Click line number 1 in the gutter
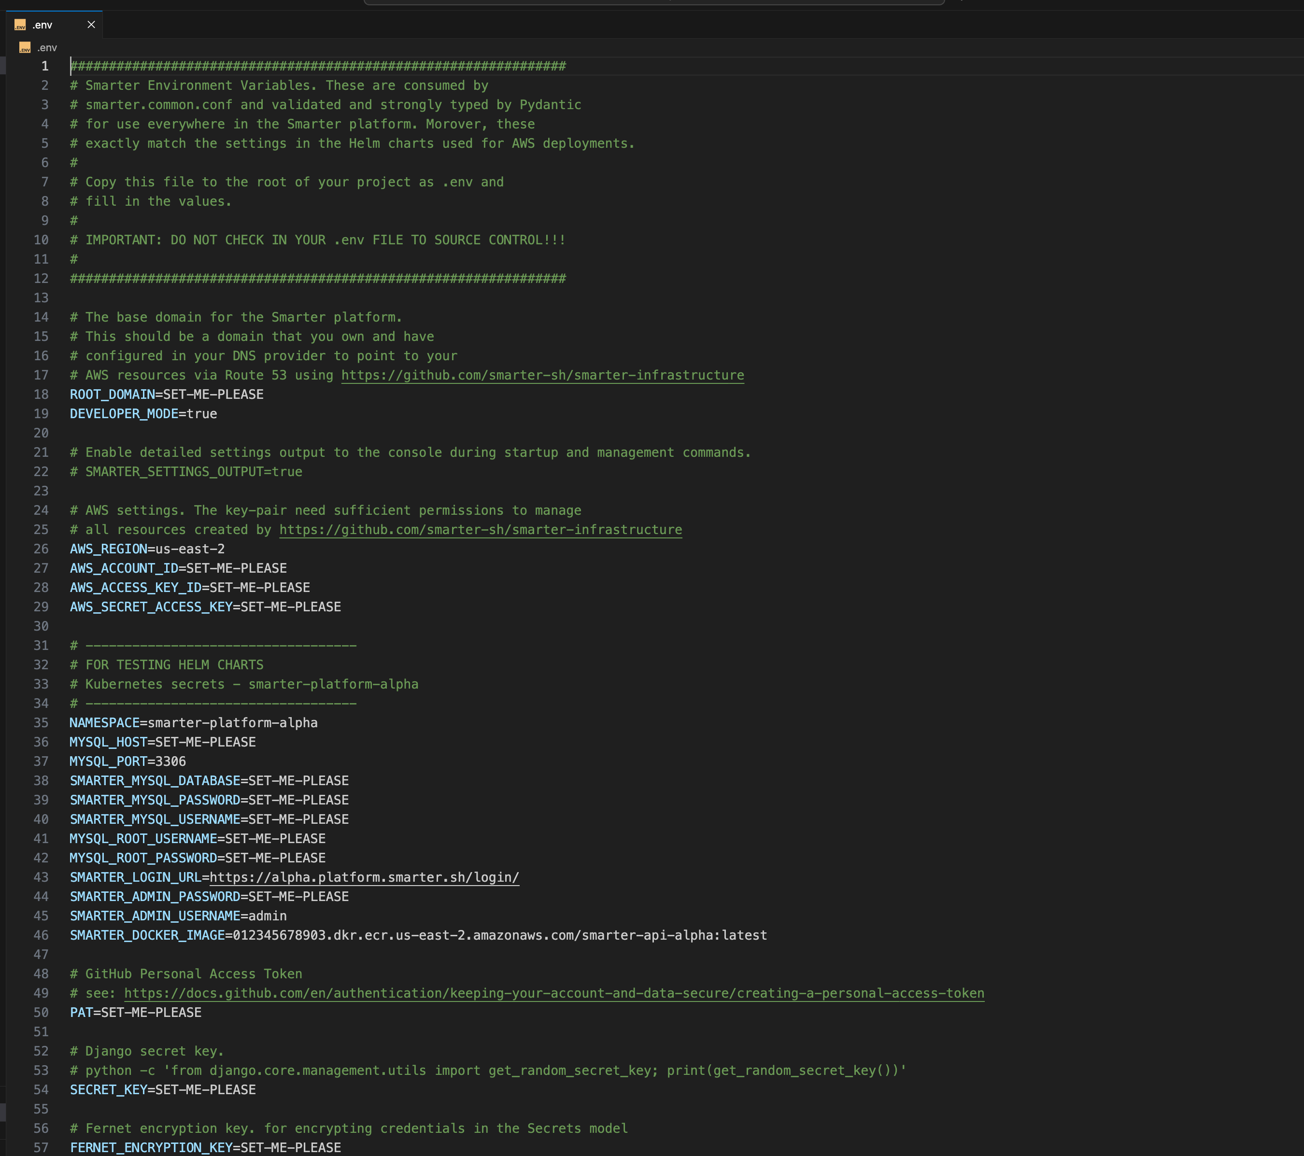The image size is (1304, 1156). tap(44, 66)
